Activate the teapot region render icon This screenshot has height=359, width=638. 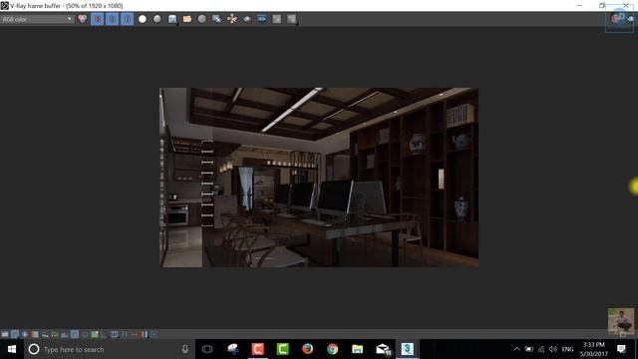pos(247,19)
